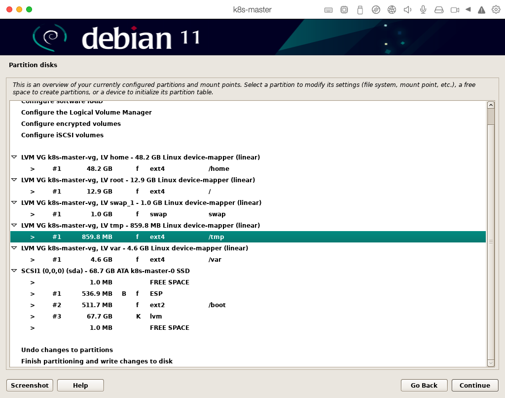Viewport: 505px width, 398px height.
Task: Open the warning triangle alert icon
Action: click(481, 10)
